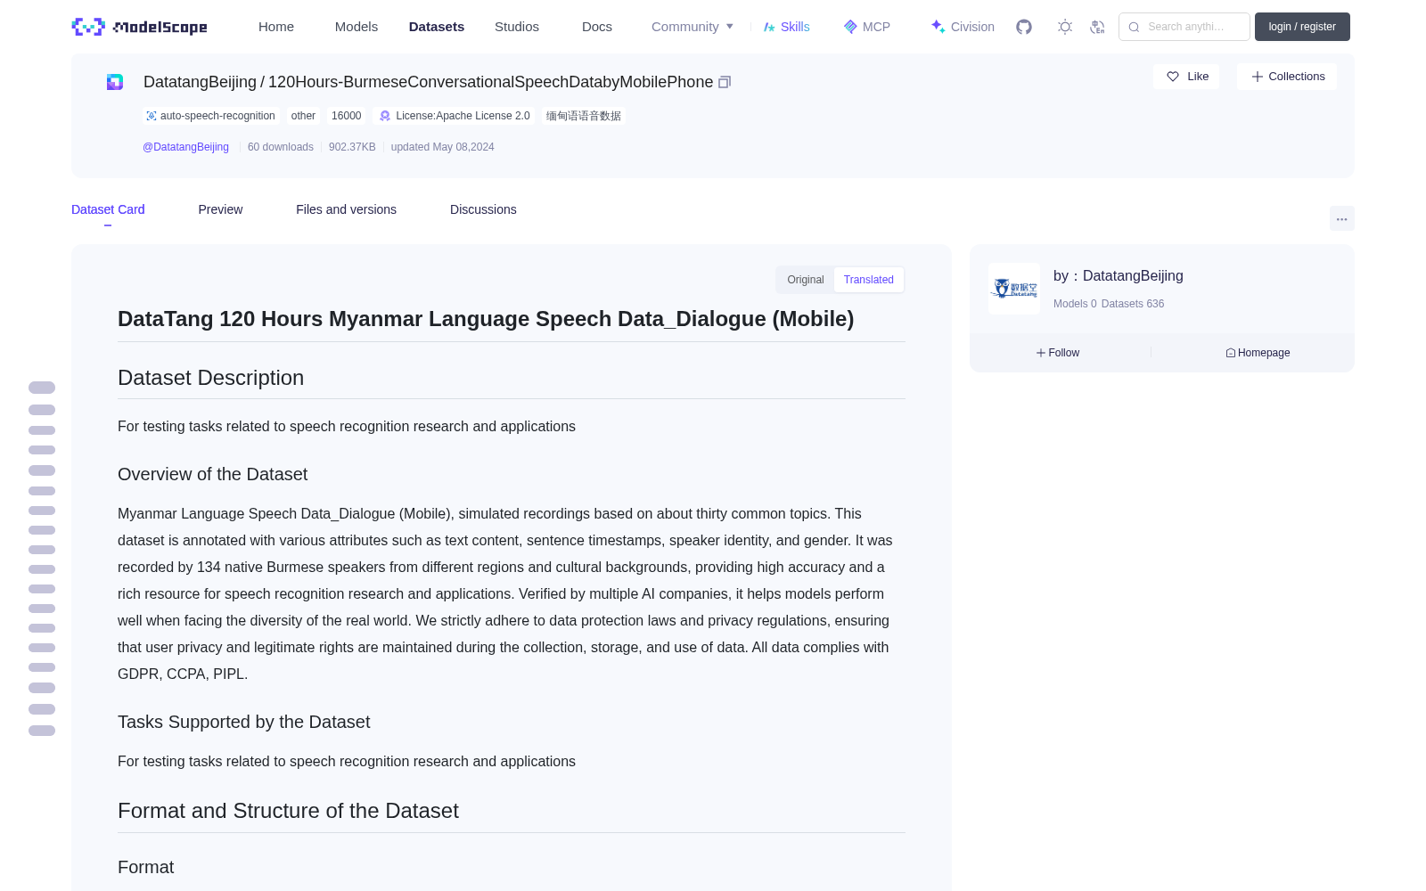Open the Models page
The width and height of the screenshot is (1426, 891).
pyautogui.click(x=356, y=27)
